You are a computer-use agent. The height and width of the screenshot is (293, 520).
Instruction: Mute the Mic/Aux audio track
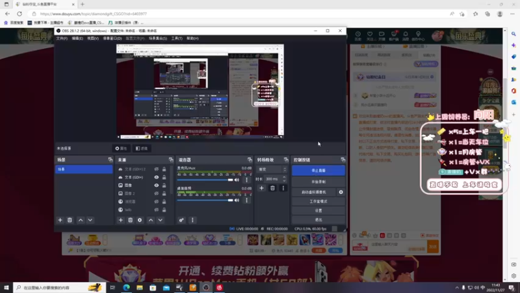(x=237, y=180)
